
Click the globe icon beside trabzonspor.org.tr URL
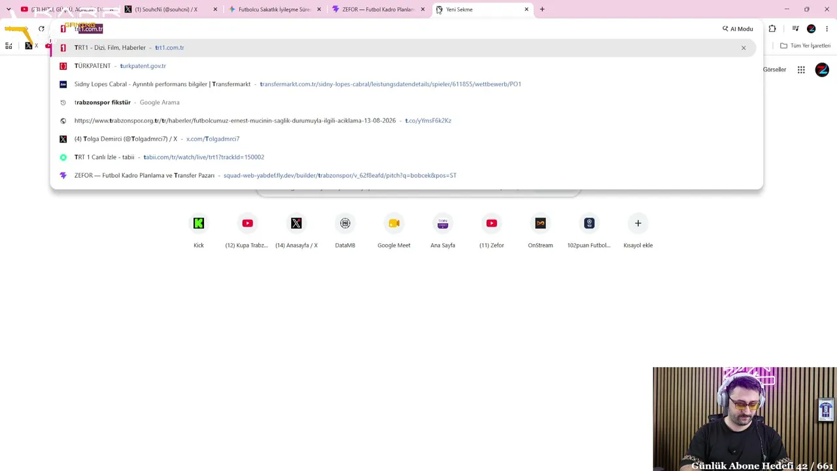click(63, 121)
